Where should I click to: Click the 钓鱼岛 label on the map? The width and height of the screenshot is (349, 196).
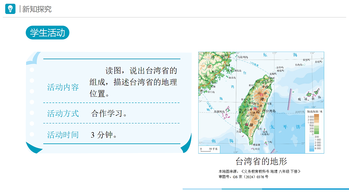tap(299, 65)
